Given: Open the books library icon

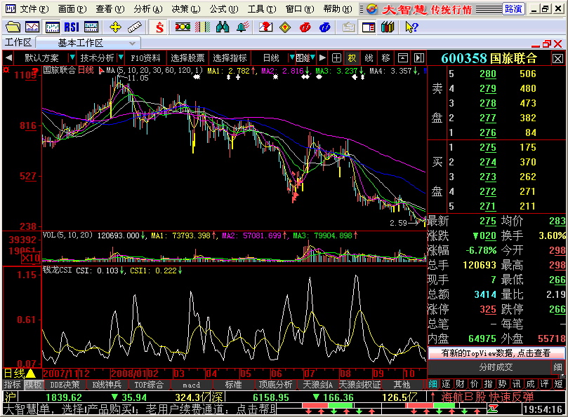Looking at the screenshot, I should click(388, 27).
